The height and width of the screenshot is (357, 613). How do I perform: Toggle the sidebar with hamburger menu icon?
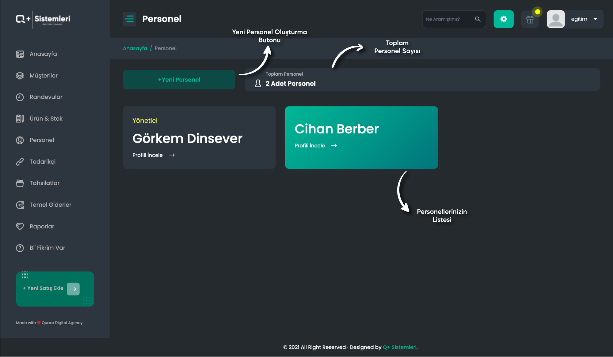click(x=129, y=19)
